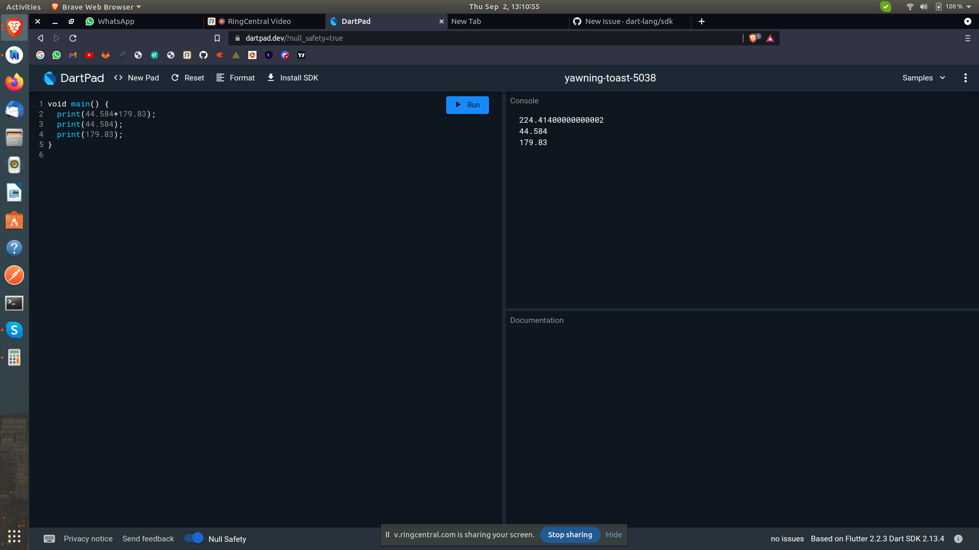Reload the page with the refresh icon
Screen dimensions: 979x550
[x=73, y=38]
